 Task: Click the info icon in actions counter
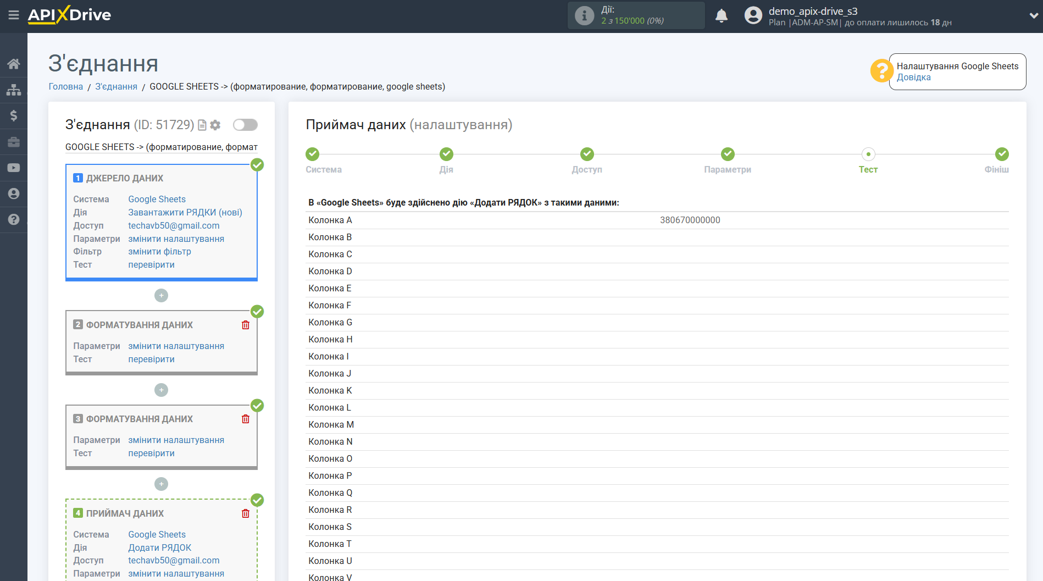click(584, 15)
